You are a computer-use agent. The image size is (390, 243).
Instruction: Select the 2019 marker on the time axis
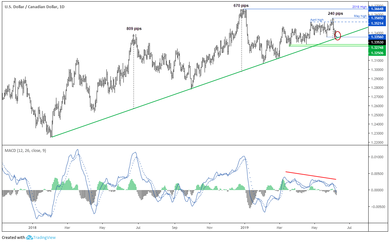pos(245,227)
